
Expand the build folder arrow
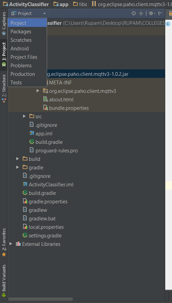[18, 159]
